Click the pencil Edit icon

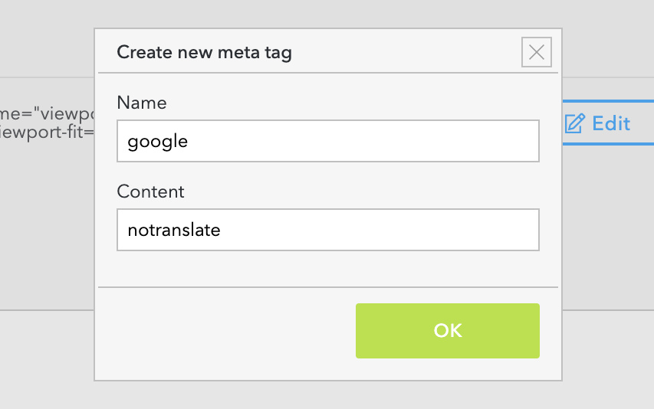pyautogui.click(x=575, y=123)
